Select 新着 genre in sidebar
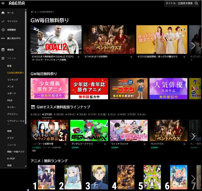The image size is (202, 191). click(9, 66)
